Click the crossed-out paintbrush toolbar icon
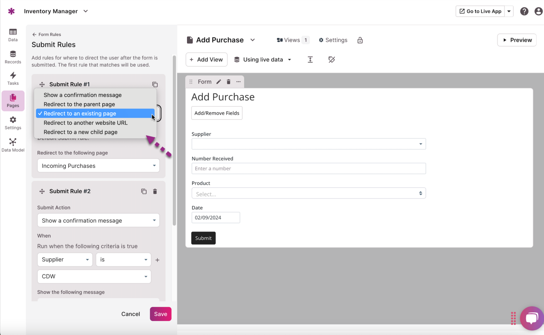This screenshot has height=335, width=544. (331, 59)
